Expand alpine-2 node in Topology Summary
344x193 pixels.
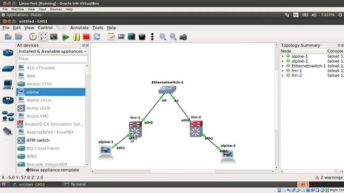pos(283,61)
